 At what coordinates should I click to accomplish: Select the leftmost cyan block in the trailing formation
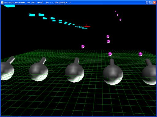pos(32,15)
